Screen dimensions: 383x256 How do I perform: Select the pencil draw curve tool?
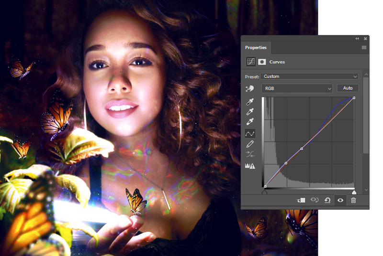[x=250, y=144]
